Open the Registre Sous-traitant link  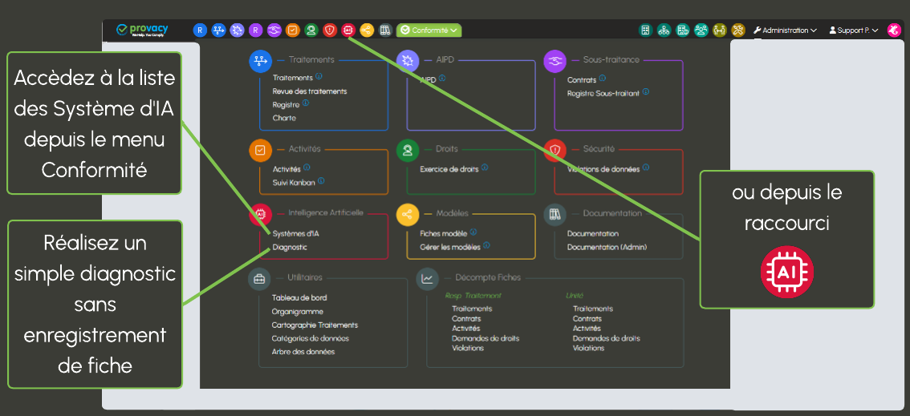coord(603,93)
